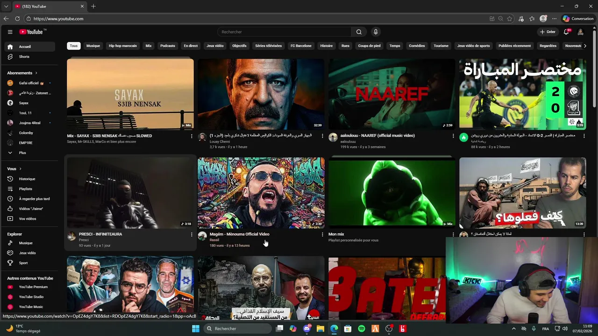The height and width of the screenshot is (336, 598).
Task: Open options menu for Magèm - Mènouma
Action: click(x=322, y=234)
